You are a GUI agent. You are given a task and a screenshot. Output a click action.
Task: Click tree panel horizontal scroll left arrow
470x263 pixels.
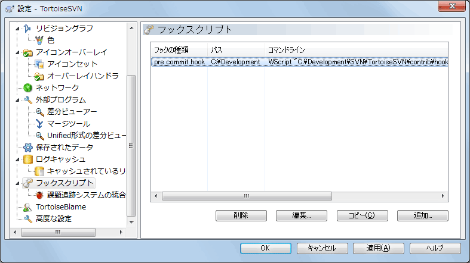click(15, 232)
